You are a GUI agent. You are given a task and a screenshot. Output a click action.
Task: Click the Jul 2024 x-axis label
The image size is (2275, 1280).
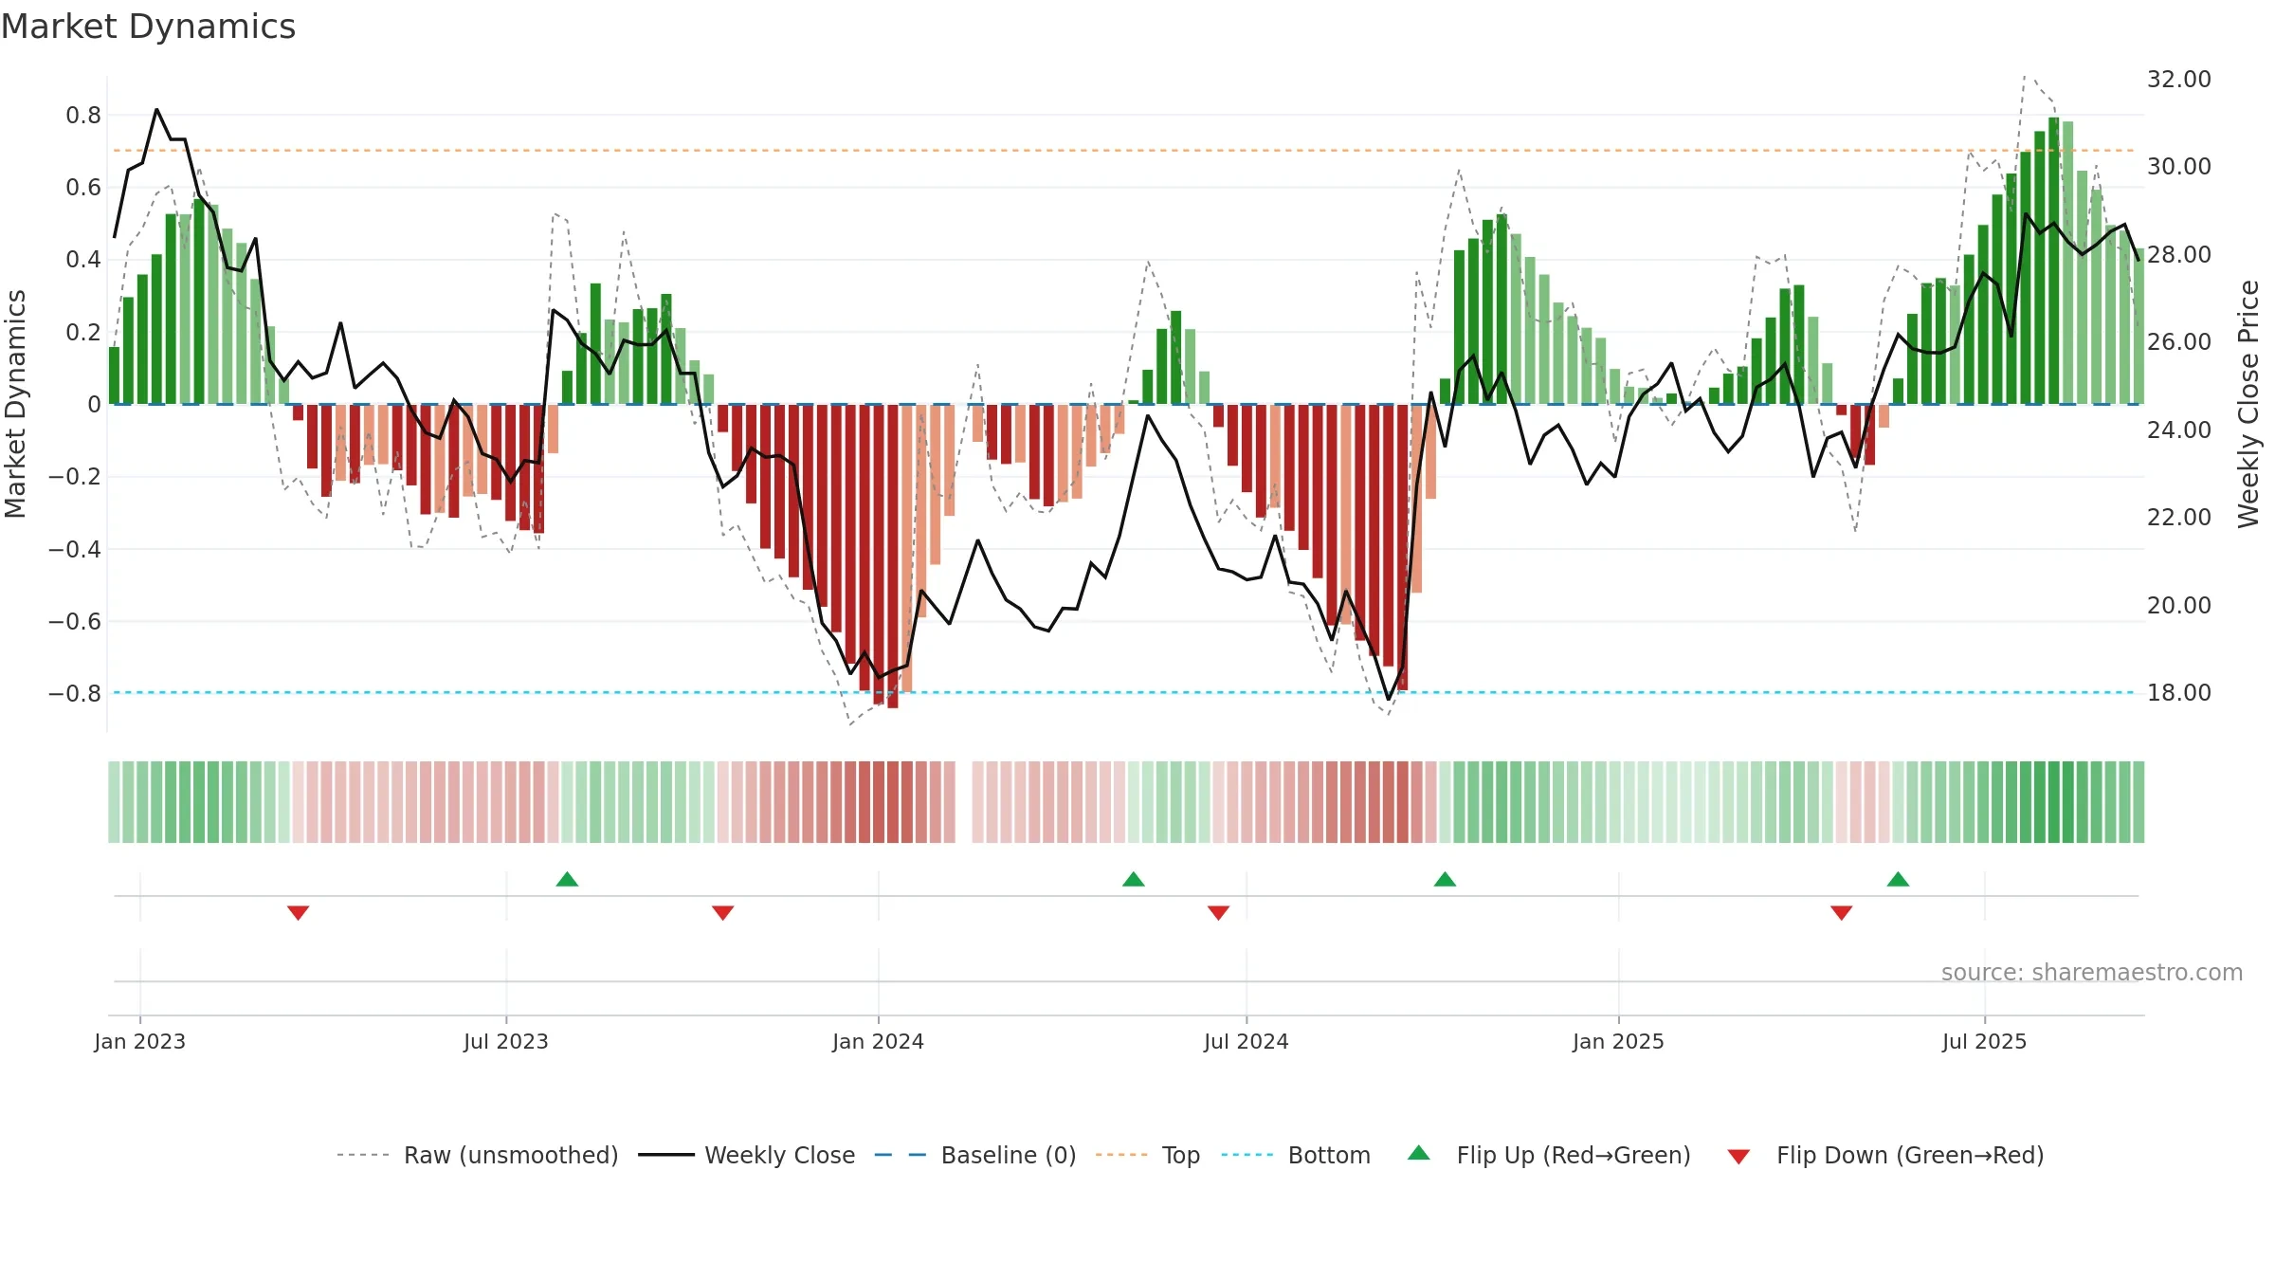click(x=1247, y=1041)
